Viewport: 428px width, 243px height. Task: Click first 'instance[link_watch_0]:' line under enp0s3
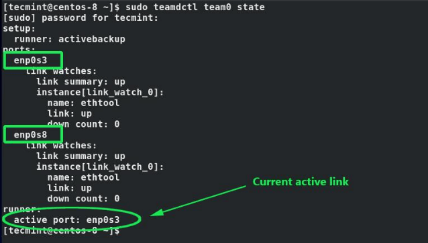(x=100, y=92)
